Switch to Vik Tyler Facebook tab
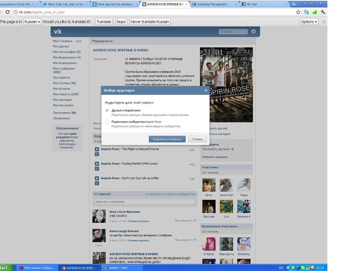339x271 pixels. [264, 4]
